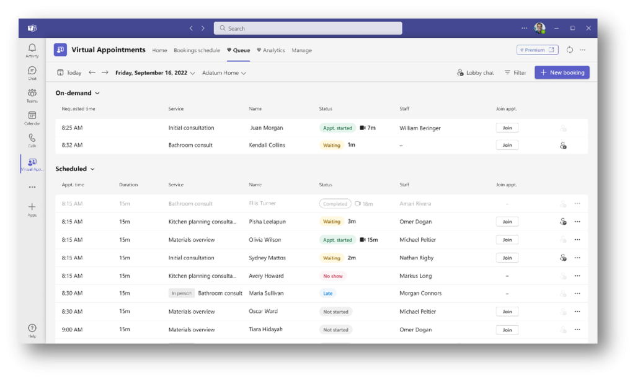Open the Filter options

[x=515, y=73]
